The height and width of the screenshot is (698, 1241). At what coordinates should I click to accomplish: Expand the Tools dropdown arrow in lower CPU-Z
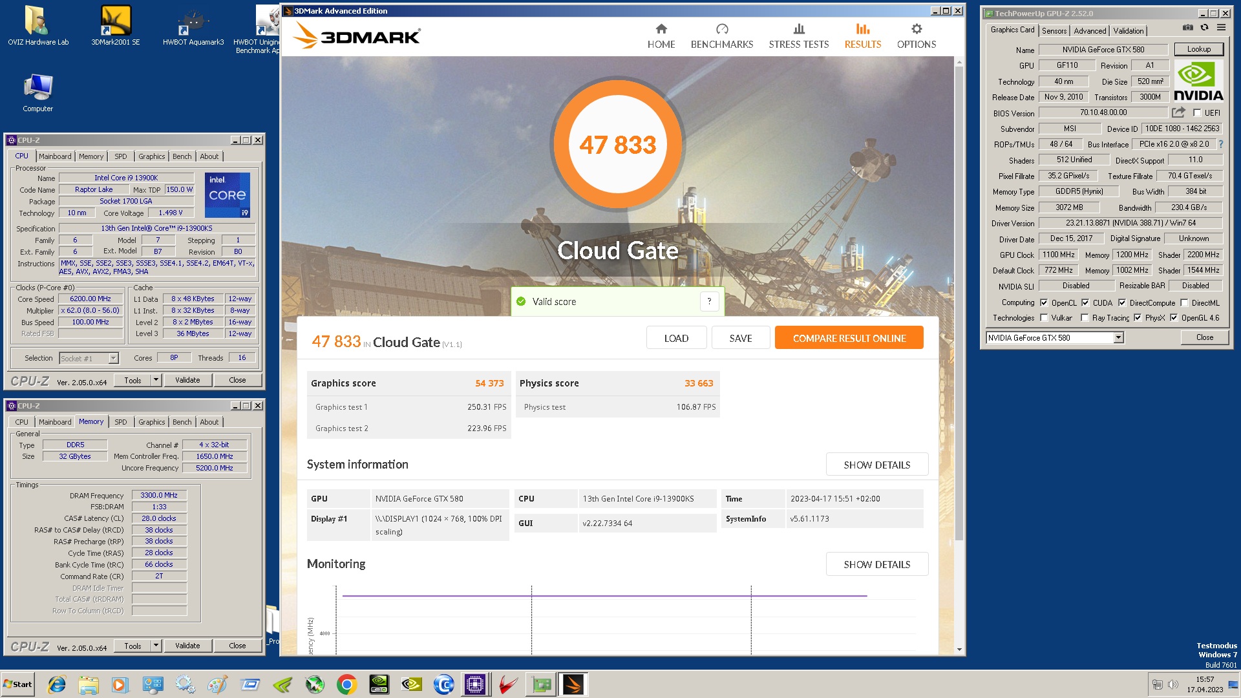tap(156, 646)
